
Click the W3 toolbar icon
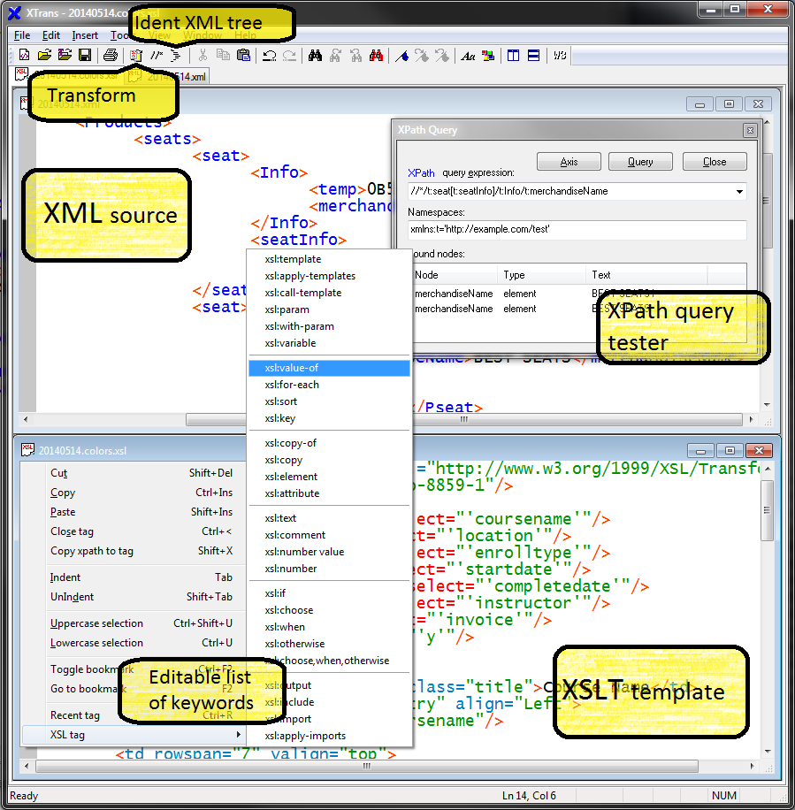click(x=559, y=56)
